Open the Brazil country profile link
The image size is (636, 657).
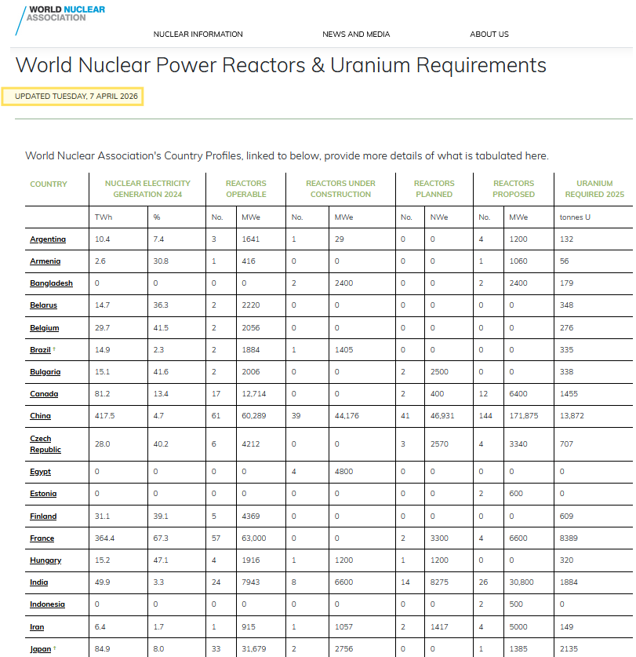(40, 350)
